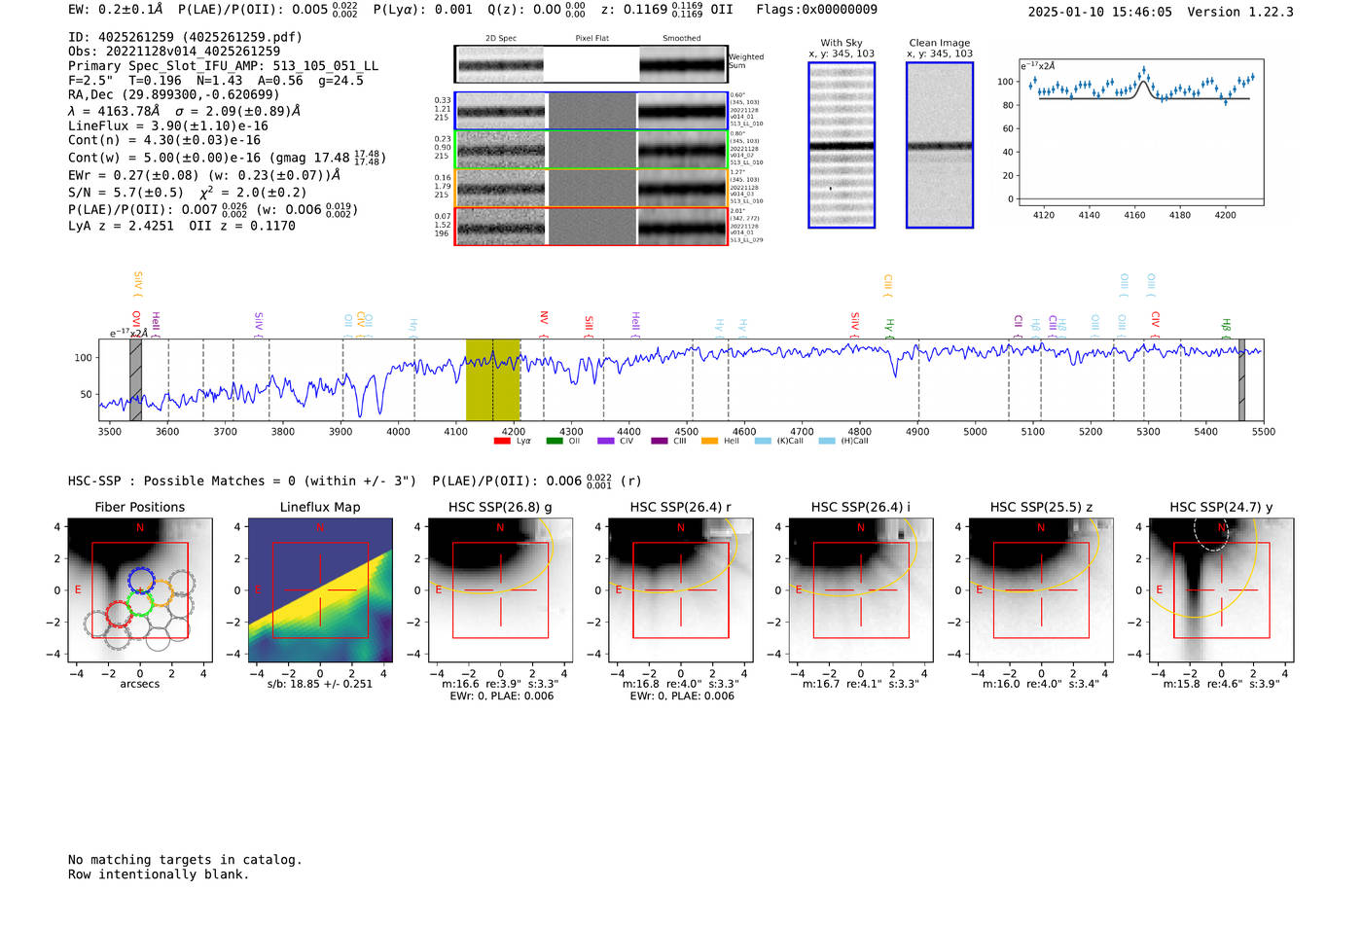Open the Clean Image panel
Image resolution: width=1362 pixels, height=927 pixels.
click(x=940, y=145)
